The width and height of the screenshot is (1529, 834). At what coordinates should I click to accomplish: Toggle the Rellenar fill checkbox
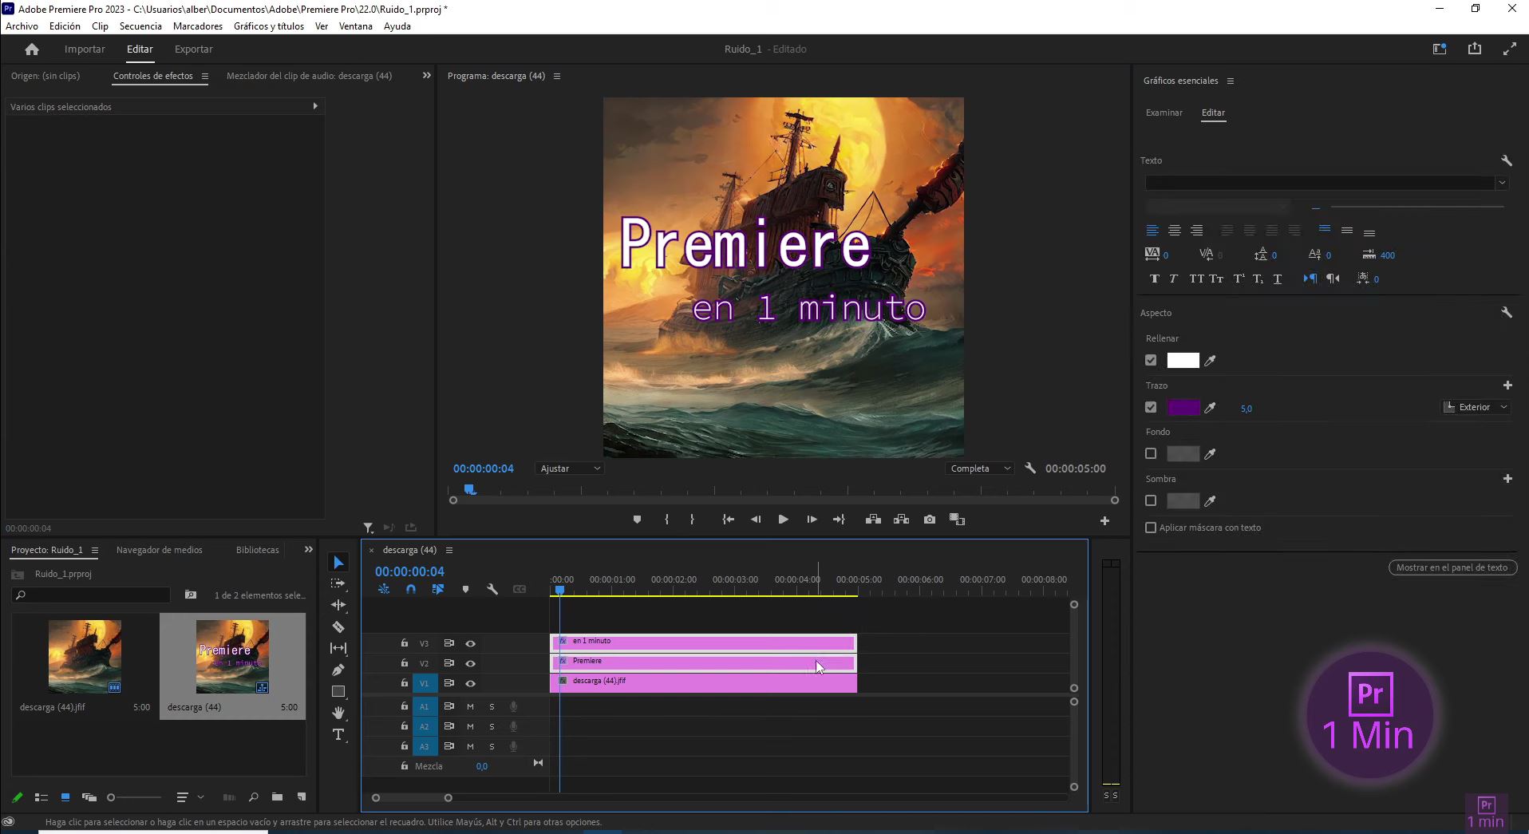tap(1151, 361)
